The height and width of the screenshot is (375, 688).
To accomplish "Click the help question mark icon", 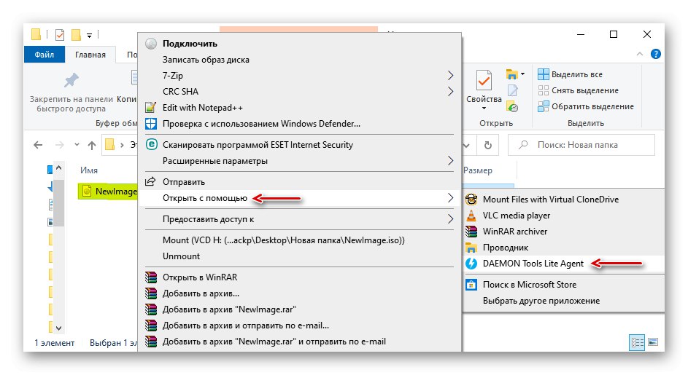I will tap(655, 55).
